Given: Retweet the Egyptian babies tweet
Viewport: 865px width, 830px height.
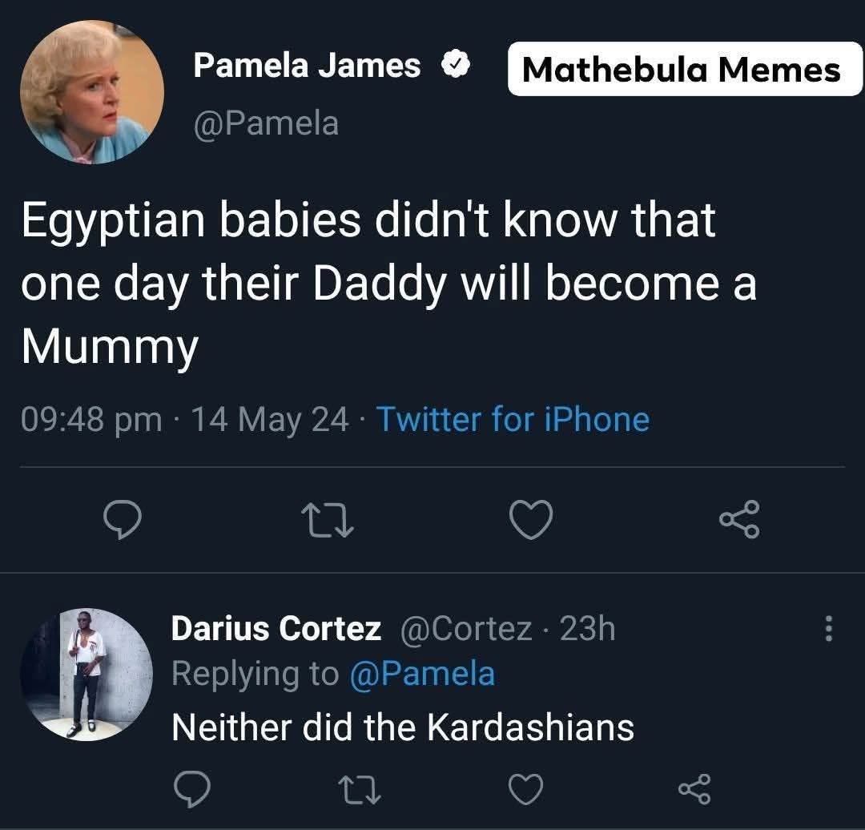Looking at the screenshot, I should [x=326, y=522].
